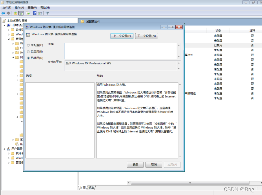This screenshot has height=195, width=262.
Task: Click the blue Back arrow in the toolbar
Action: click(3, 13)
